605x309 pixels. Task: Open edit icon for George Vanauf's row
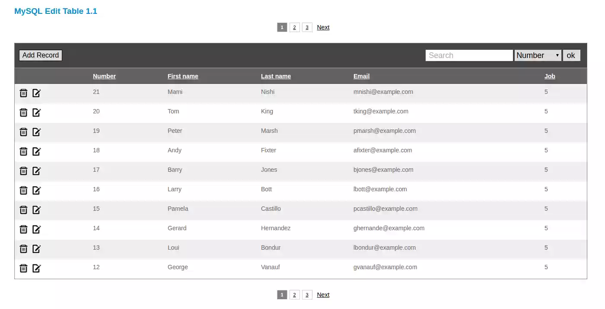click(37, 268)
